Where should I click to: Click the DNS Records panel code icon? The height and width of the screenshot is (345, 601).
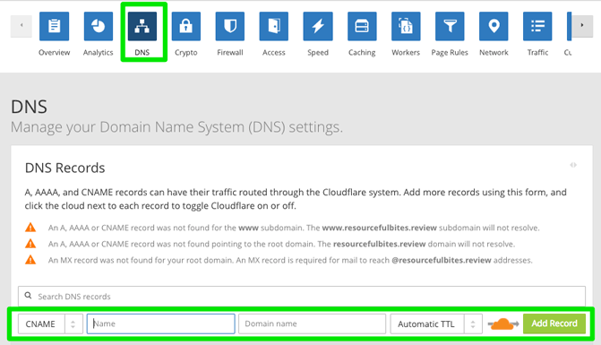[x=573, y=165]
